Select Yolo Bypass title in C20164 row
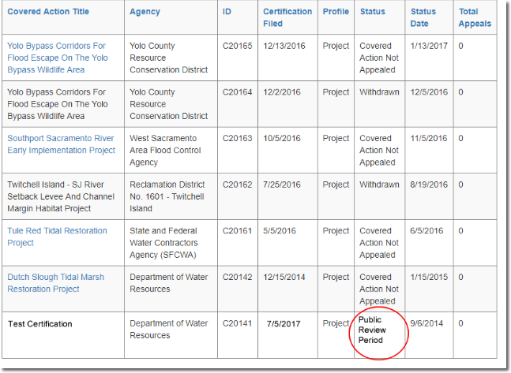 click(58, 104)
